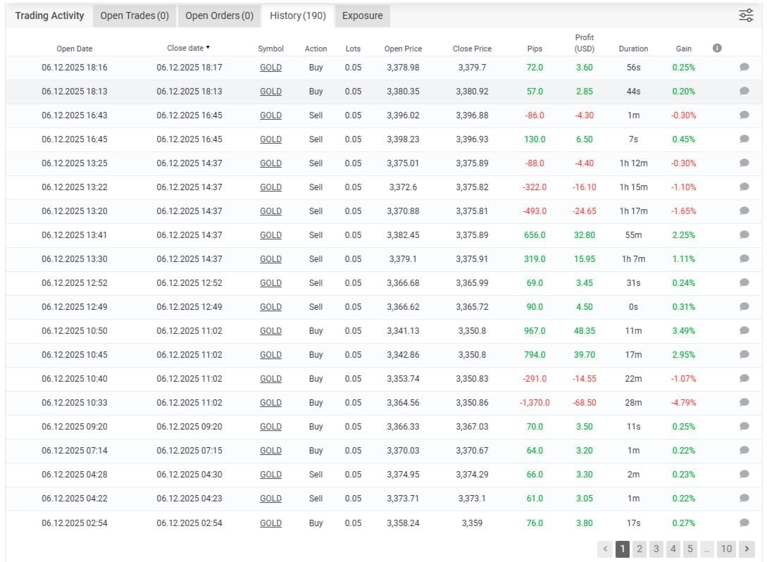The image size is (767, 562).
Task: Switch to Open Trades (0) tab
Action: [135, 15]
